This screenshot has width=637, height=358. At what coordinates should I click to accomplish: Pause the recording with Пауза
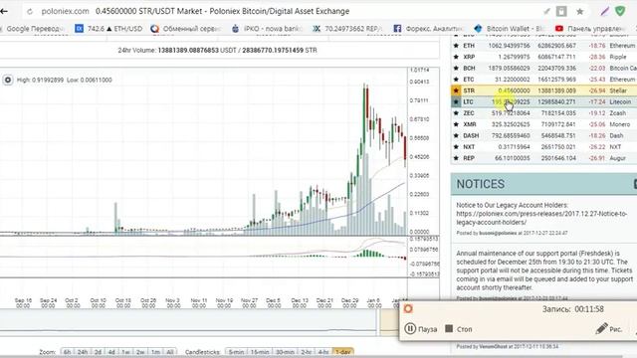pyautogui.click(x=421, y=329)
